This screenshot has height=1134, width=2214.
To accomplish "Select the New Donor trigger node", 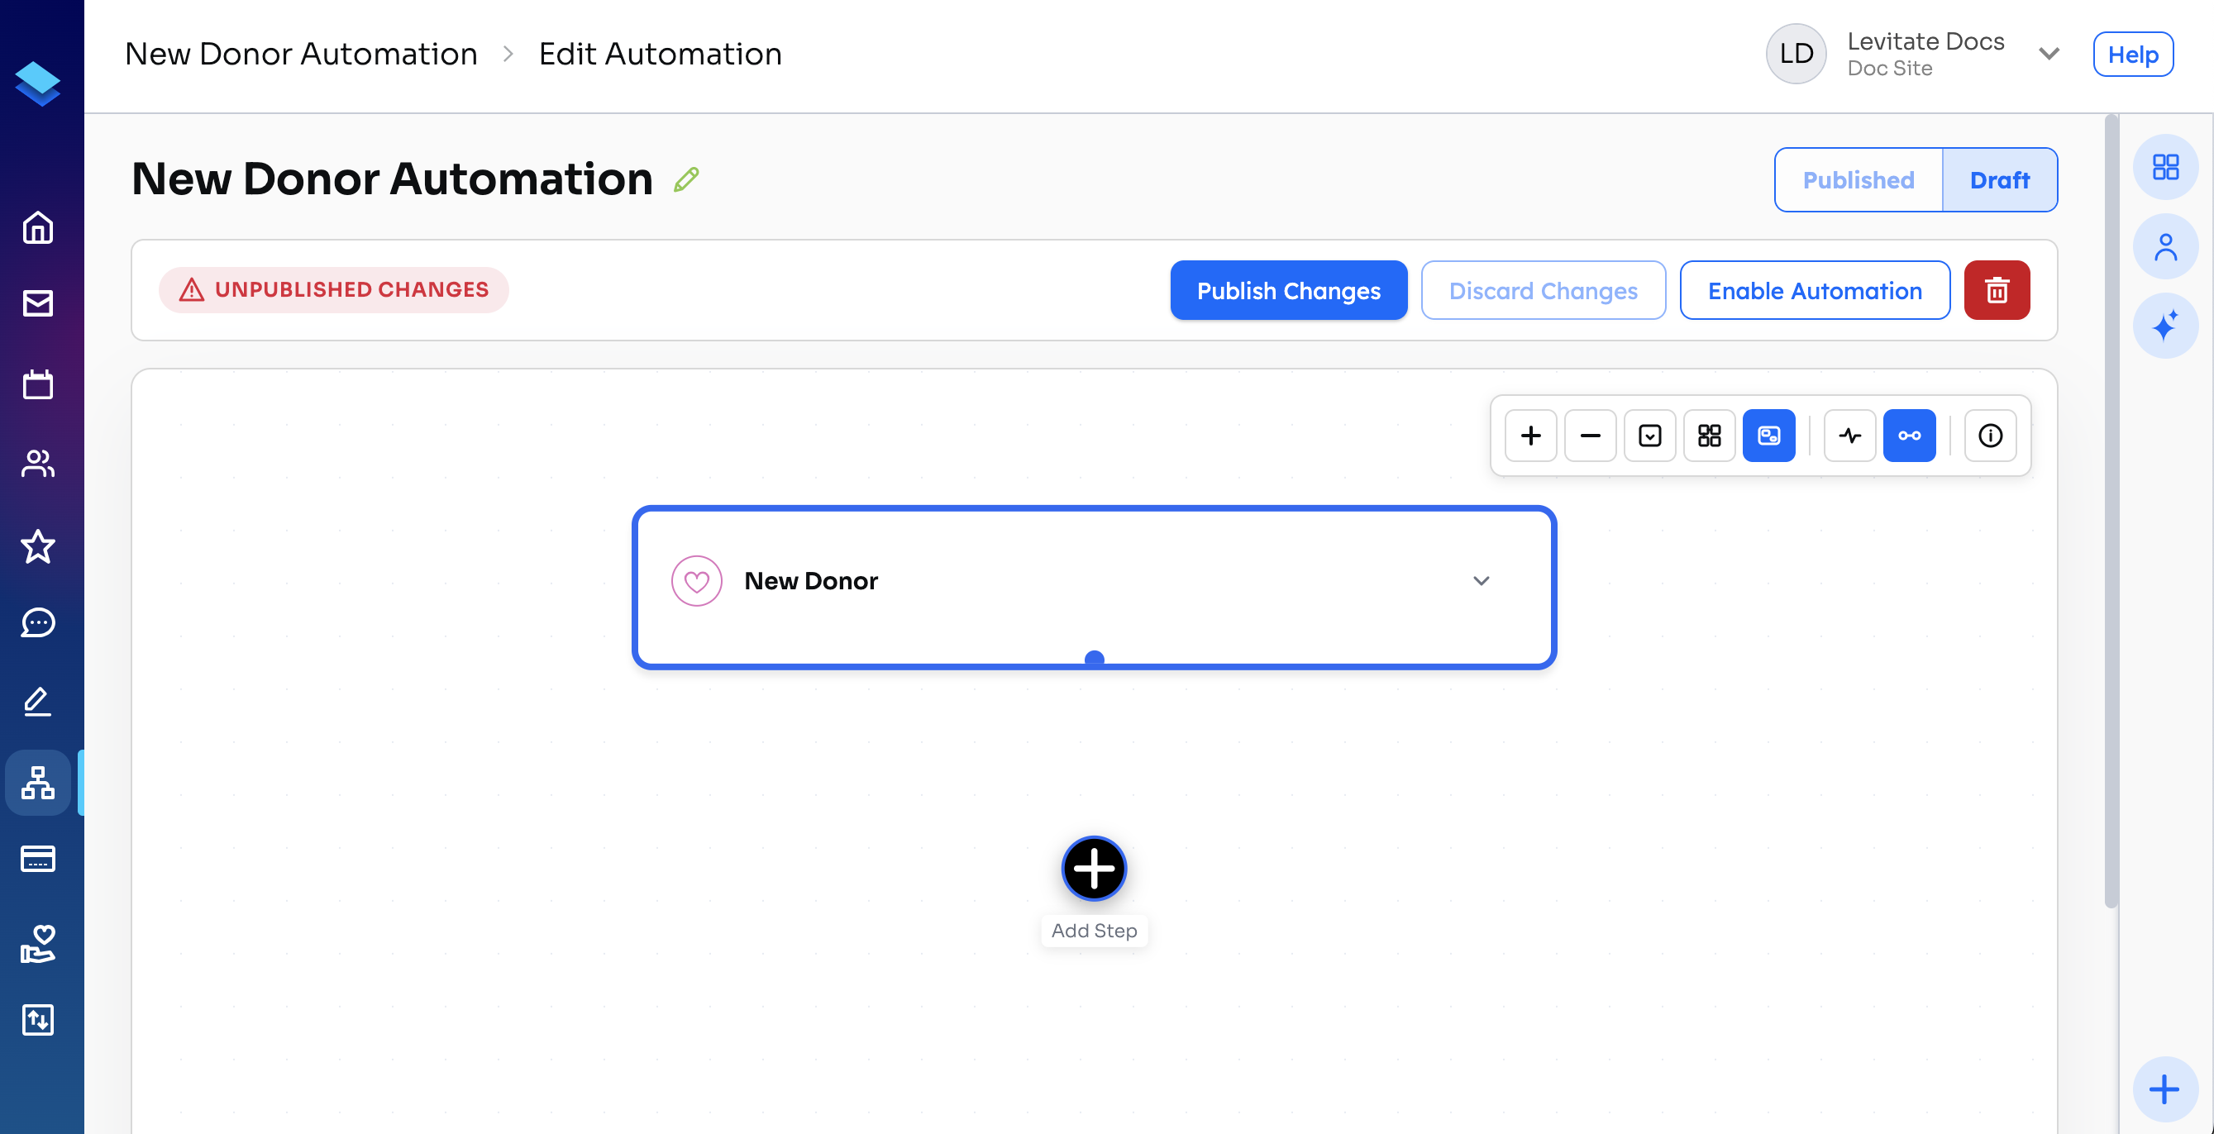I will (x=1094, y=588).
